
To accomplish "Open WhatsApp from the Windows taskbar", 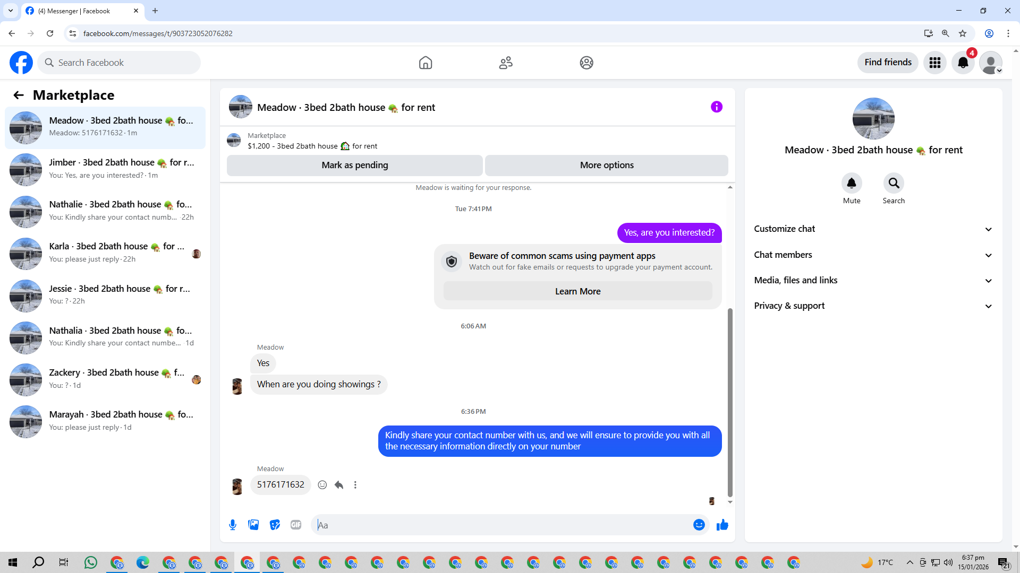I will 91,562.
